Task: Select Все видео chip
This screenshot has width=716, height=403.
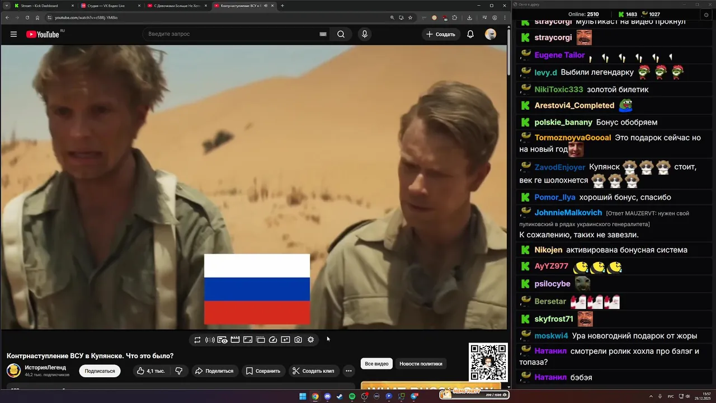Action: point(376,364)
